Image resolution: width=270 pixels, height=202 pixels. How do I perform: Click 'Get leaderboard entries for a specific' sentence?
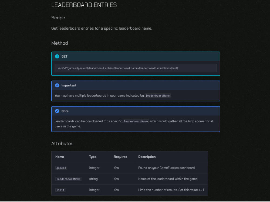point(102,28)
